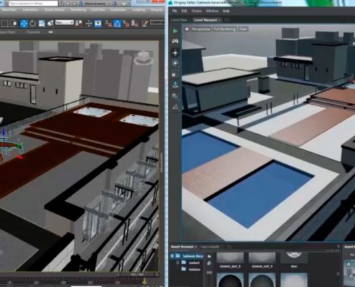Select the Rotate tool in 3ds Max toolbar
This screenshot has width=355, height=287.
[x=32, y=24]
